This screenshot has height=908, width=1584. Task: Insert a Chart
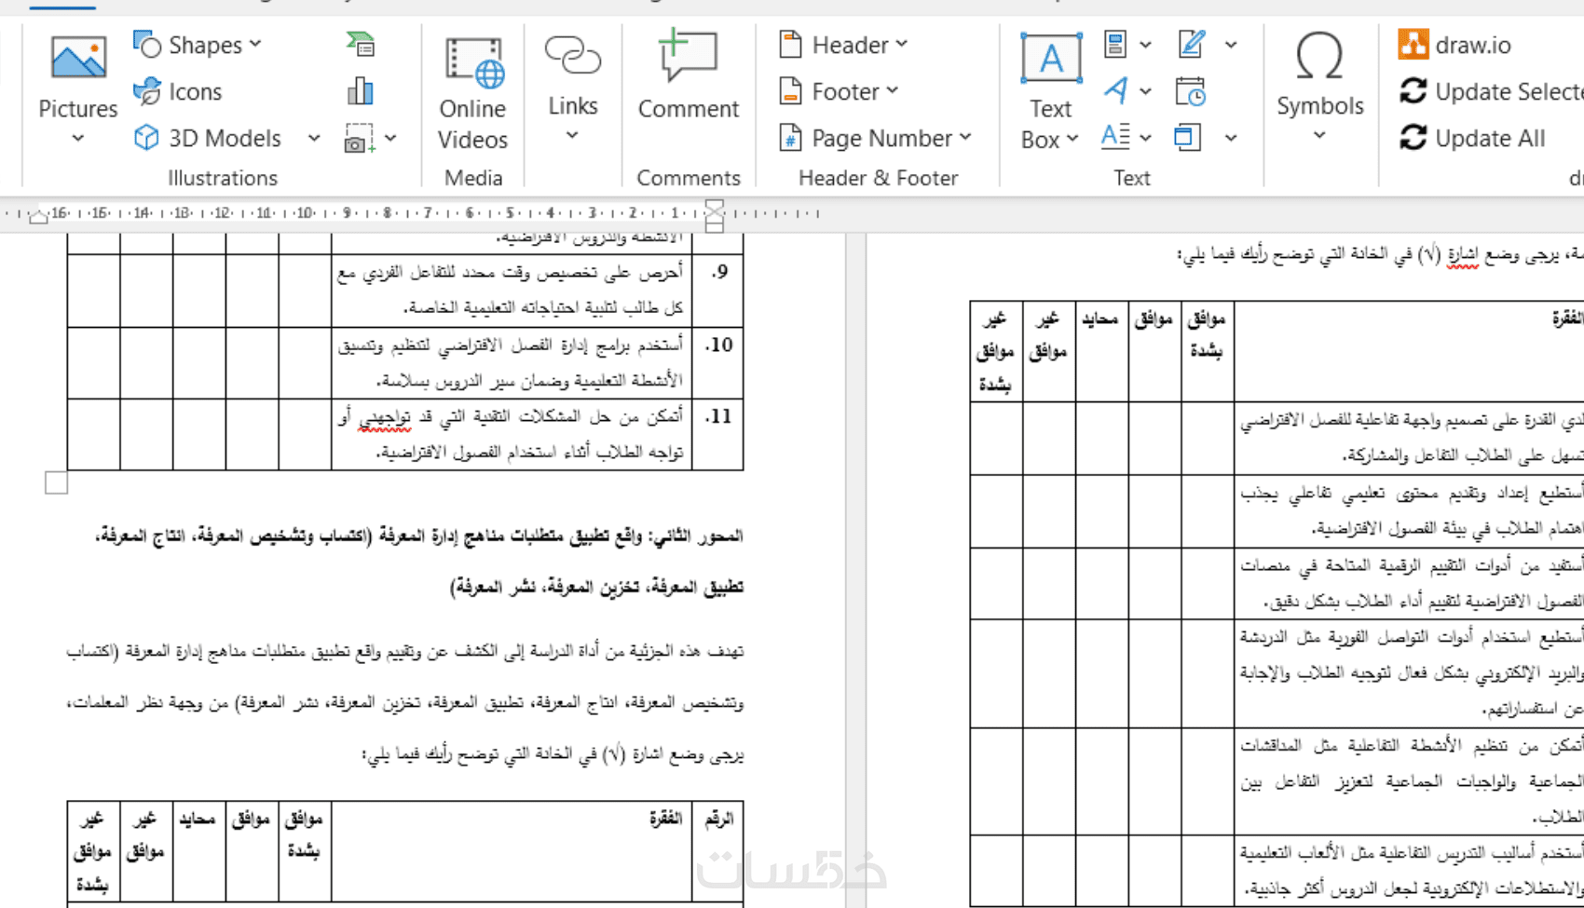360,90
